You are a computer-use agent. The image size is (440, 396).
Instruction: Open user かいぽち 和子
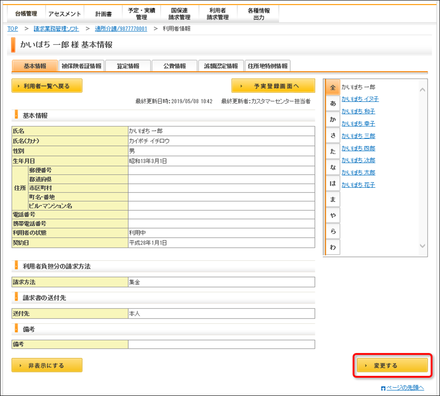tap(358, 111)
